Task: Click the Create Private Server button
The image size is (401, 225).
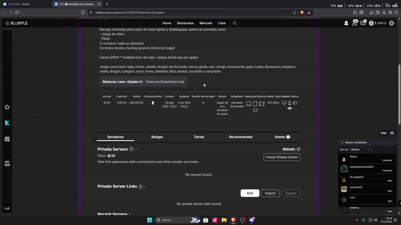Action: [282, 157]
